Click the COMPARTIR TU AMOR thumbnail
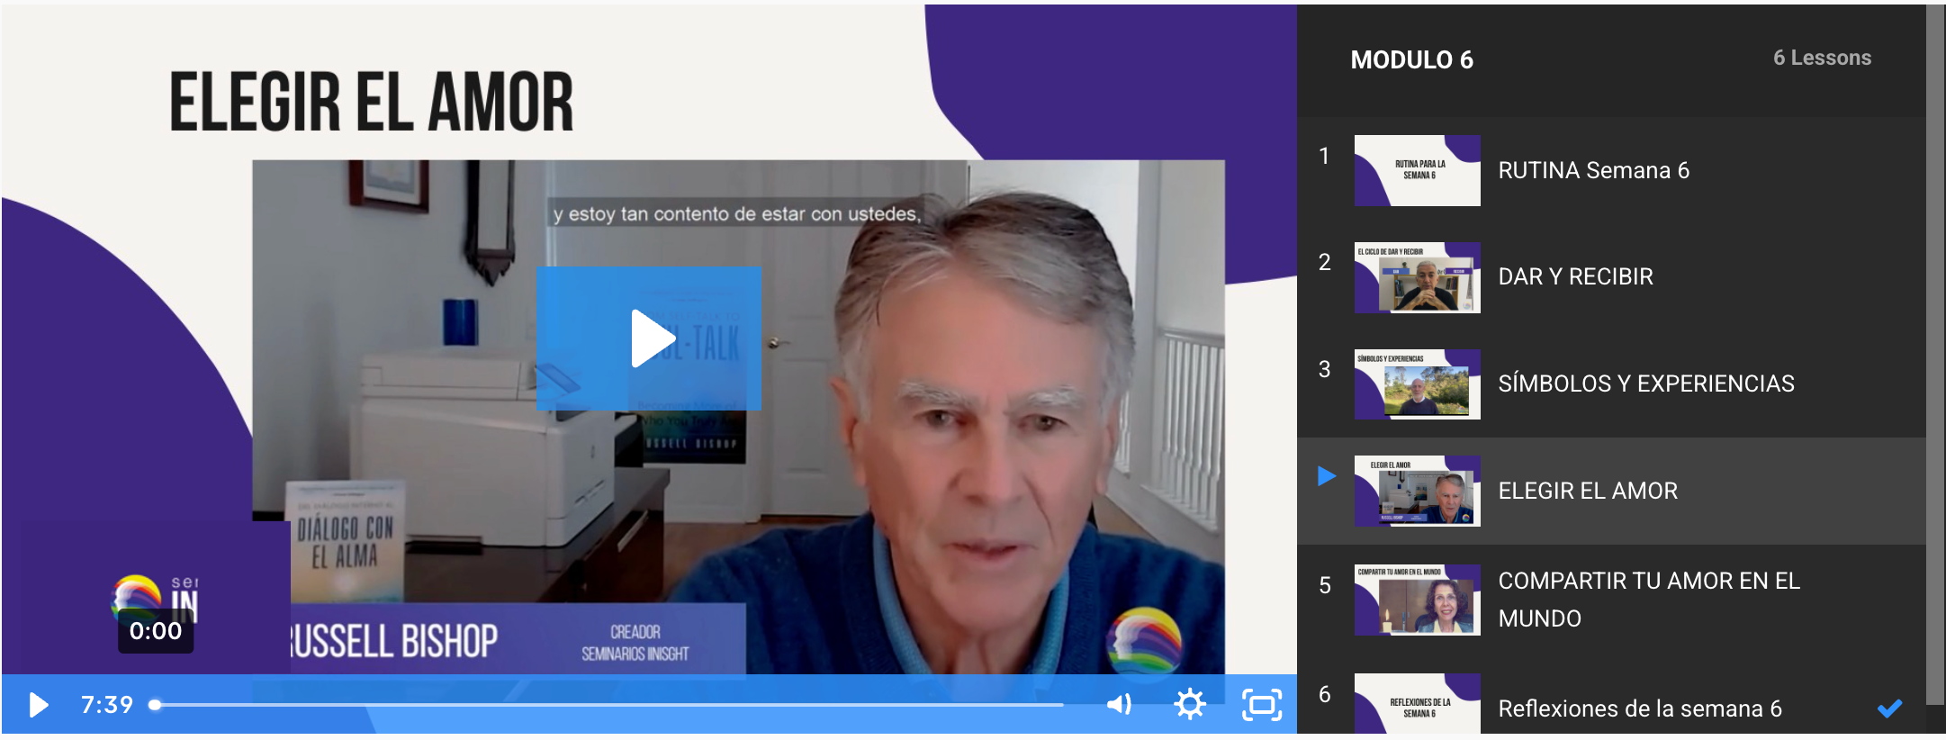1946x740 pixels. click(1418, 600)
